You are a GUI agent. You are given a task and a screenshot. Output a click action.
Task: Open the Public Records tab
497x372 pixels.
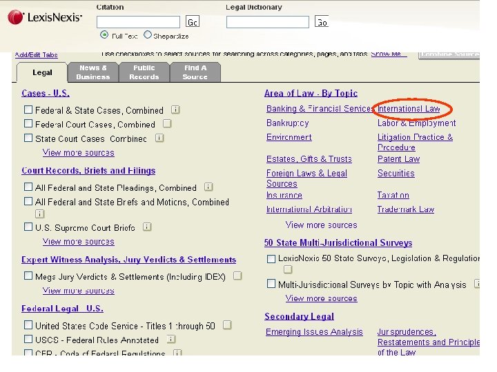pos(144,72)
